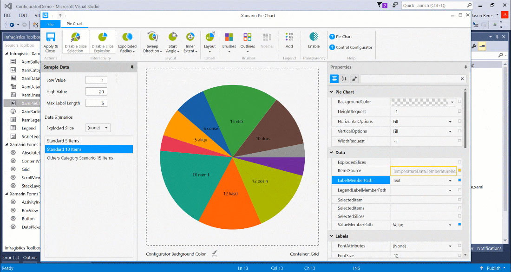Switch to the Pie Chart ribbon tab
The height and width of the screenshot is (272, 511).
pyautogui.click(x=74, y=24)
